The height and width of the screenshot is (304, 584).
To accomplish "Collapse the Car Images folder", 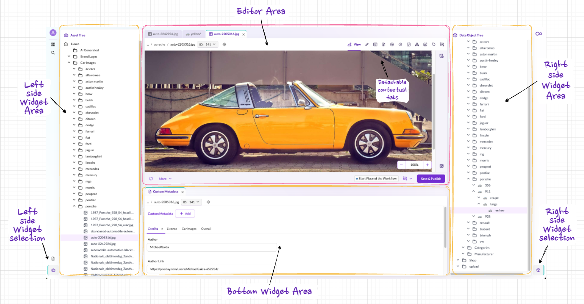I will [x=69, y=63].
